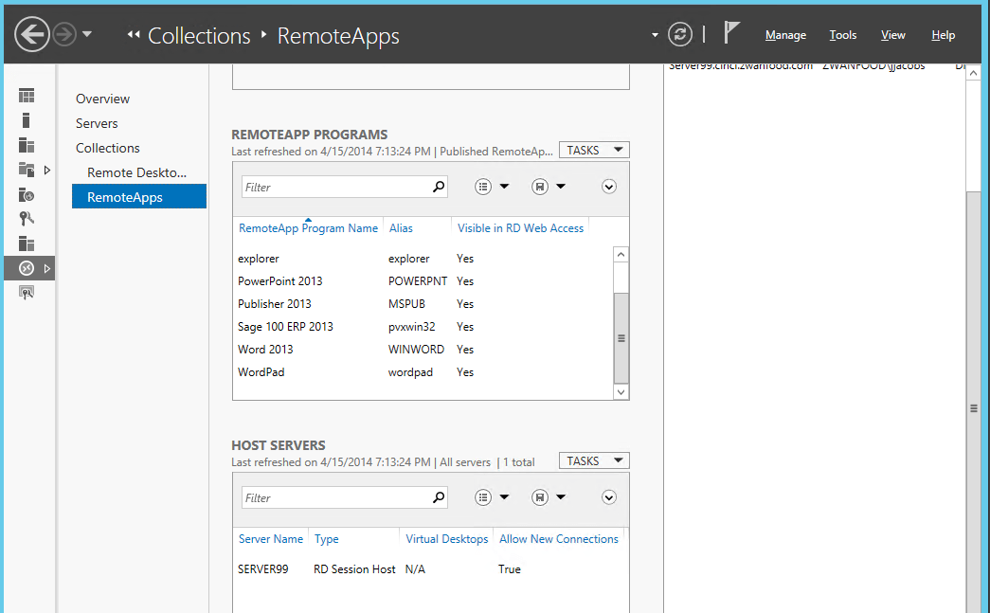Go to the Overview page link

(102, 99)
